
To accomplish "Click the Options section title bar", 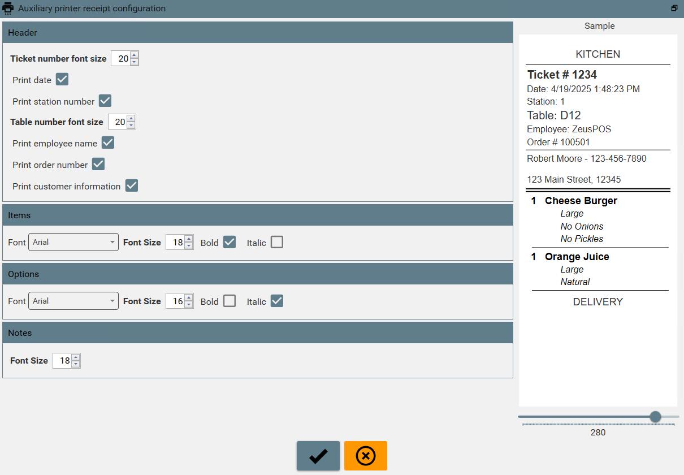I will coord(258,274).
